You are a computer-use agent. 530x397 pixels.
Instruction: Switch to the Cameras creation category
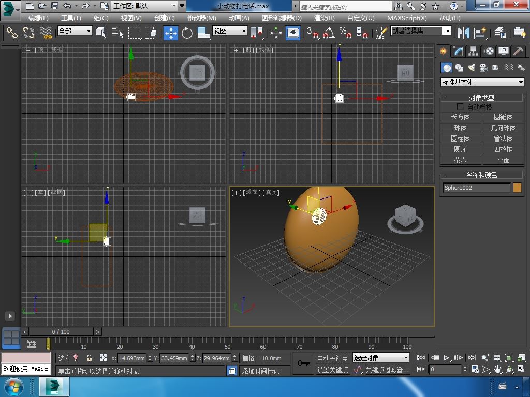[x=484, y=68]
